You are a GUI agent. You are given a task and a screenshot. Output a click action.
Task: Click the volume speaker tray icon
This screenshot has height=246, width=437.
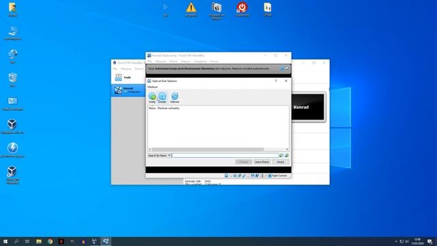click(407, 241)
